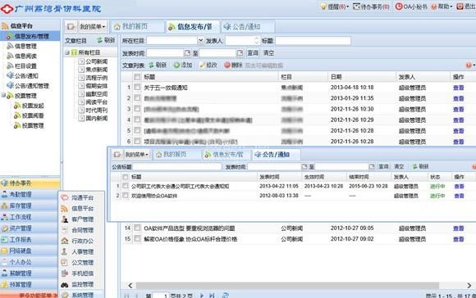Click the 查询 search button
Image resolution: width=476 pixels, height=298 pixels.
click(x=253, y=53)
